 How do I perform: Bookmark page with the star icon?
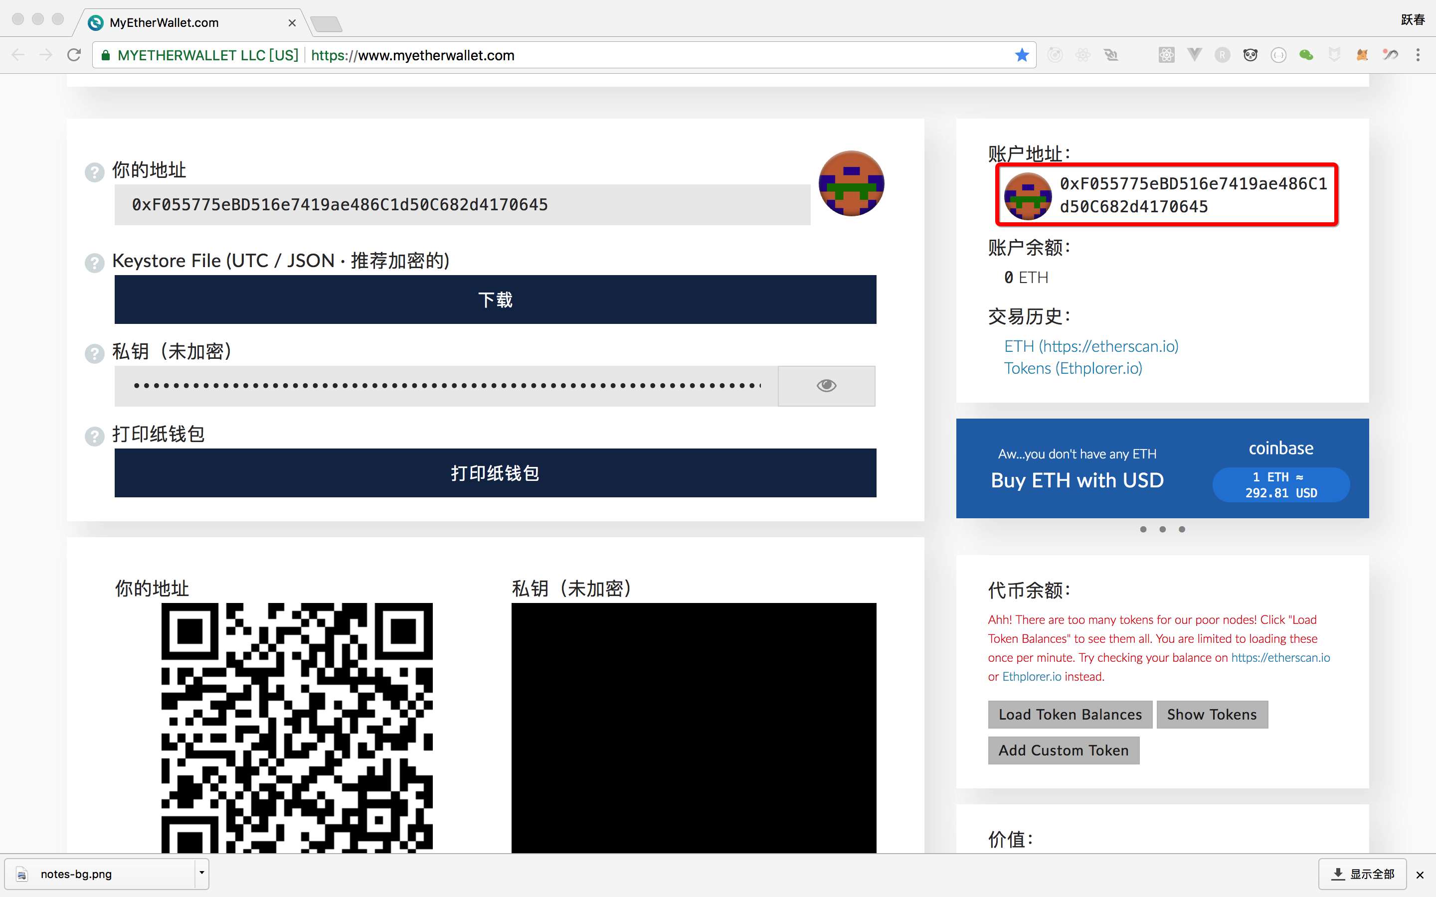(x=1022, y=55)
